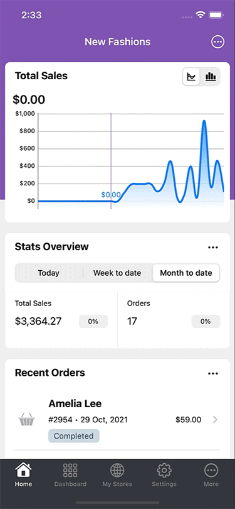This screenshot has width=235, height=509.
Task: Tap the Total Sales 0% change badge
Action: pyautogui.click(x=93, y=321)
